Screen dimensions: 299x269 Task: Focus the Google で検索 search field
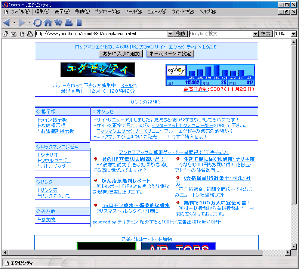[221, 34]
